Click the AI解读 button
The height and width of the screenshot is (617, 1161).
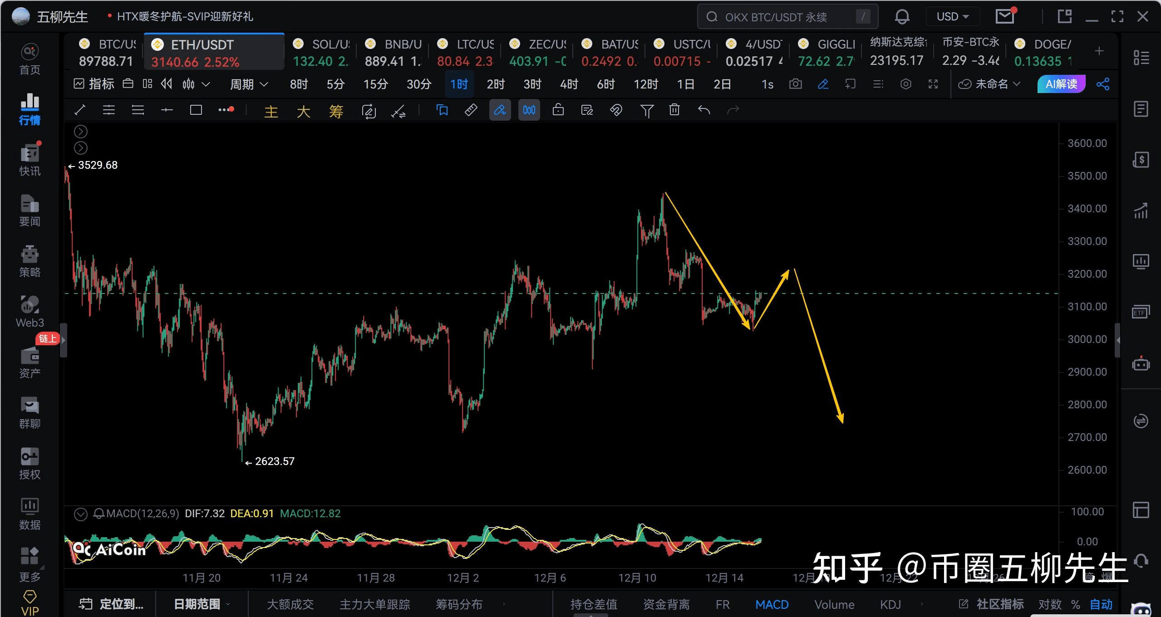1061,84
